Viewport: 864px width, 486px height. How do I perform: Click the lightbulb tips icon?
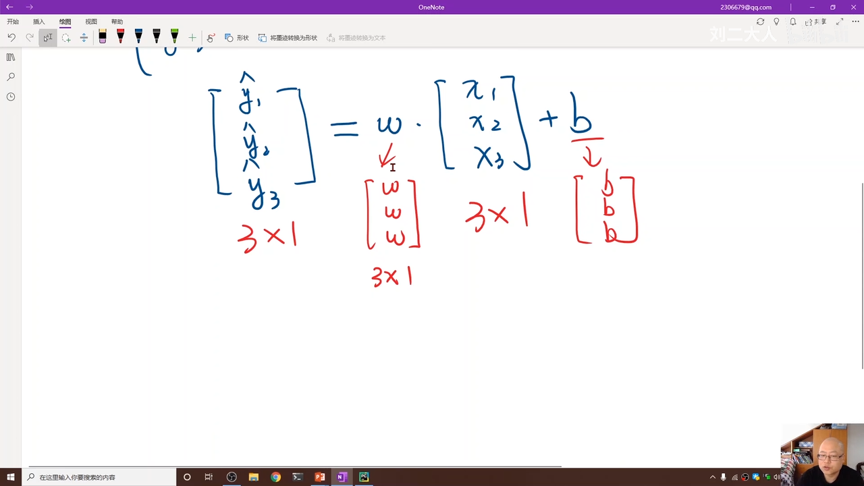tap(776, 22)
